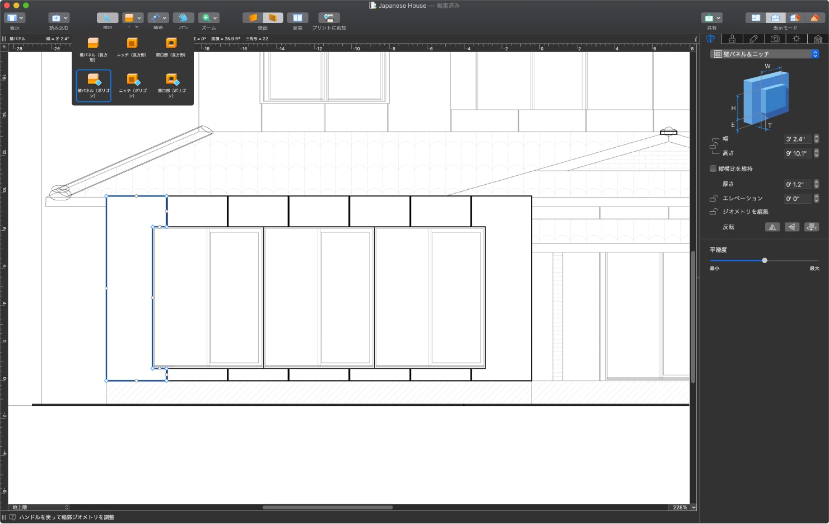The height and width of the screenshot is (524, 829).
Task: Toggle the エレベーション lock icon
Action: click(714, 198)
